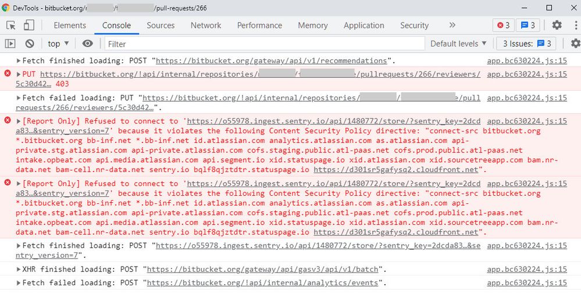581x294 pixels.
Task: Switch to the Security tab
Action: tap(414, 25)
